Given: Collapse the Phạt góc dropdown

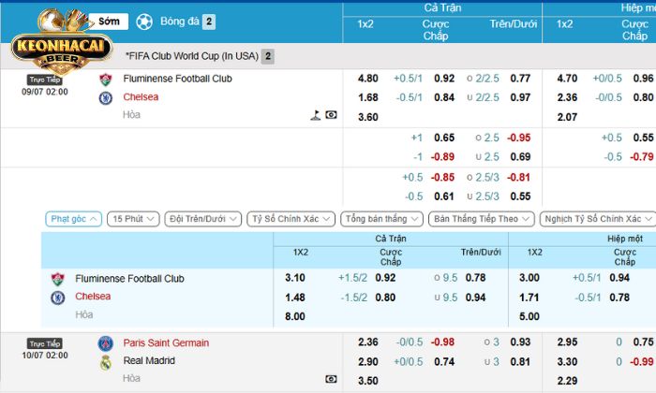Looking at the screenshot, I should pyautogui.click(x=73, y=219).
